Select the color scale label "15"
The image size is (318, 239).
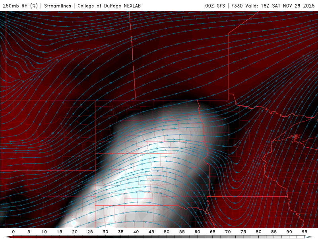point(59,232)
